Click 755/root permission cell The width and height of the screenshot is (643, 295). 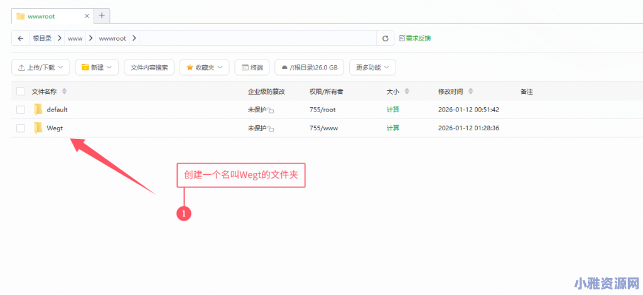click(323, 110)
